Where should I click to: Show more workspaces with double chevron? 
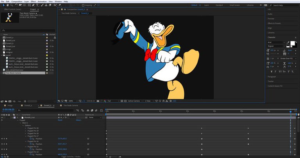pos(261,5)
